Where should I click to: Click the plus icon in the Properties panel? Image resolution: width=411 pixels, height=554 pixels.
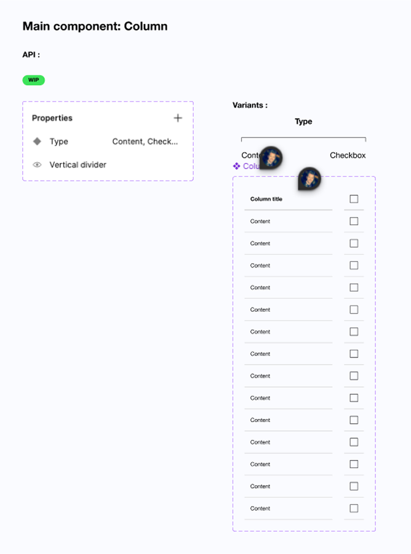point(178,118)
